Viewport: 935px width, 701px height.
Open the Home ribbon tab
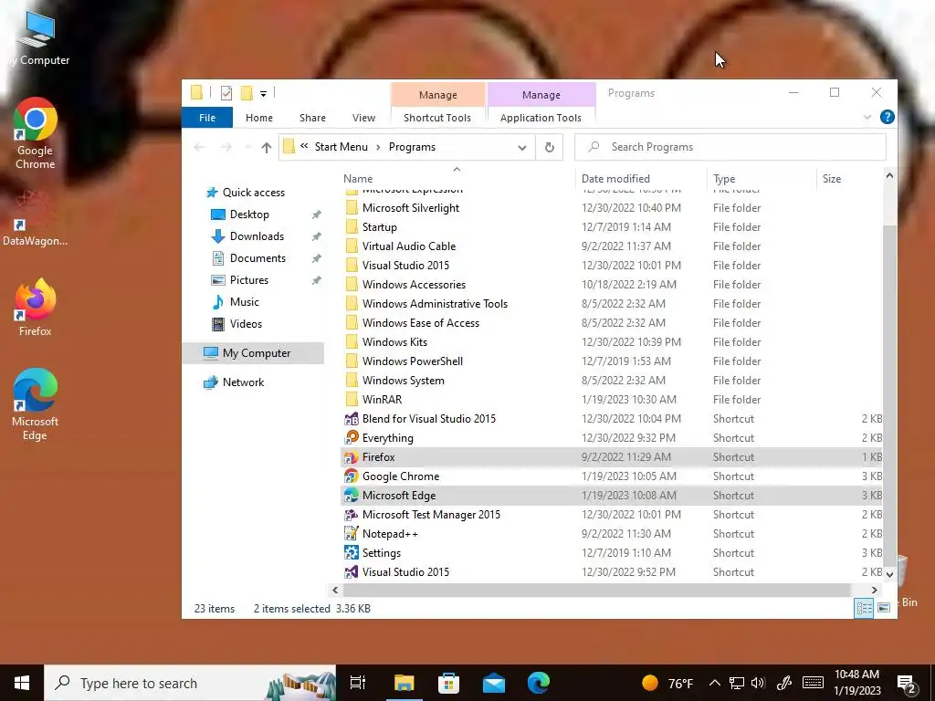tap(258, 118)
